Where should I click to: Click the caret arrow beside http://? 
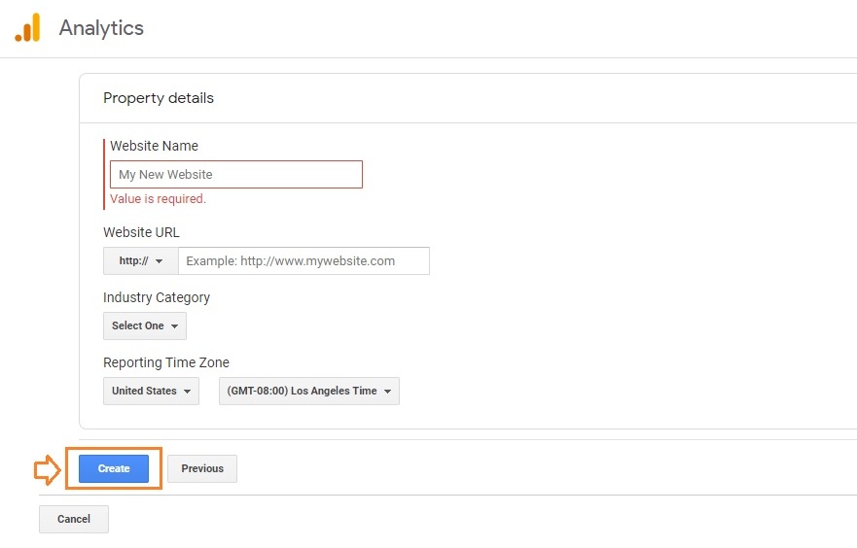160,261
